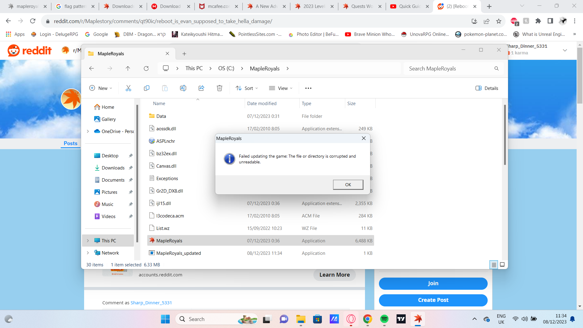583x328 pixels.
Task: Open the notification bell in system tray
Action: pos(572,319)
